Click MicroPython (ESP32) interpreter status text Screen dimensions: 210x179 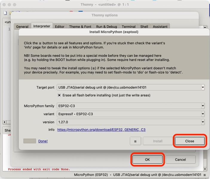91,175
